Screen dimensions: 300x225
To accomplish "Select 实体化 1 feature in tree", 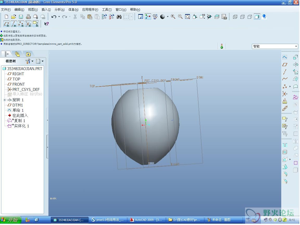I will click(x=18, y=126).
